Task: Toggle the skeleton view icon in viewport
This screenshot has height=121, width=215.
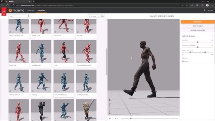Action: [x=110, y=100]
